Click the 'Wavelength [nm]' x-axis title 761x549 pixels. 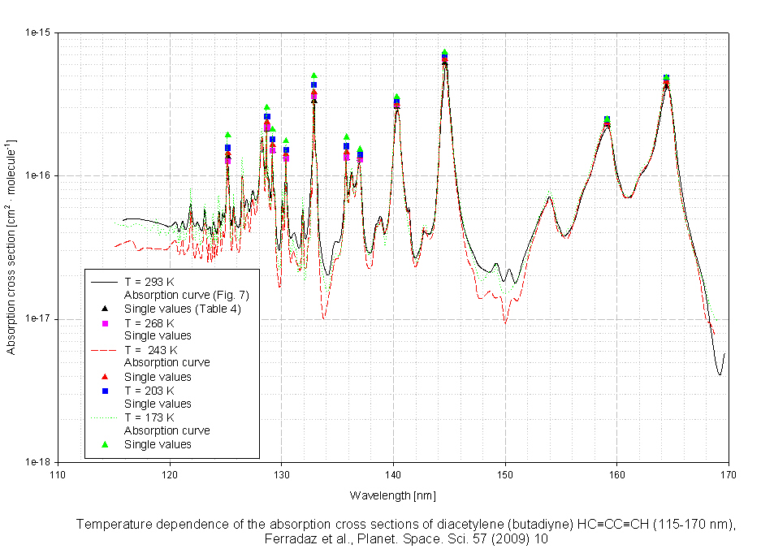[392, 495]
